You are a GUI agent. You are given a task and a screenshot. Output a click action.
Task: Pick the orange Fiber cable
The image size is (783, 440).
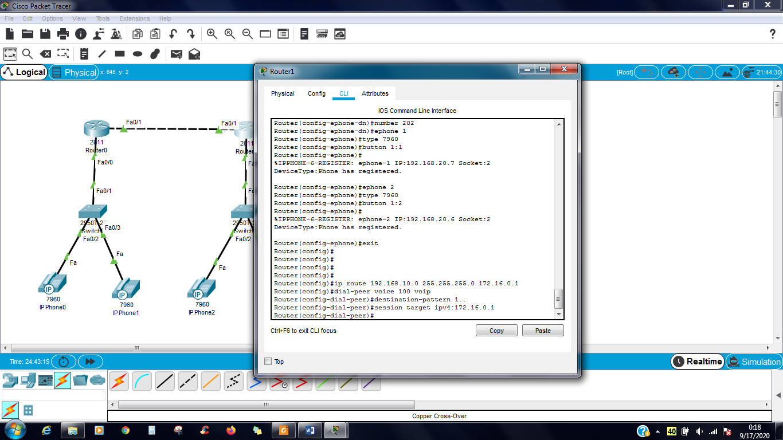(211, 381)
